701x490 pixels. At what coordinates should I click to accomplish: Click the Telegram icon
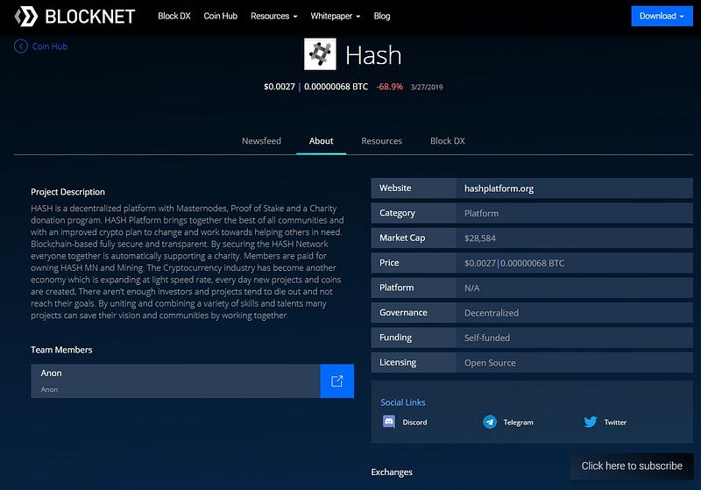(x=490, y=422)
